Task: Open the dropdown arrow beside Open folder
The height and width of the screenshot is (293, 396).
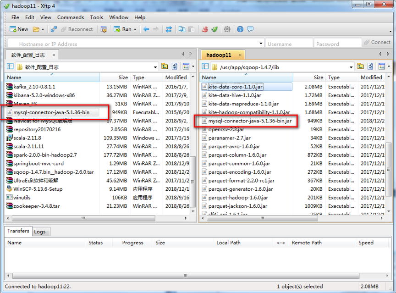Action: point(43,29)
